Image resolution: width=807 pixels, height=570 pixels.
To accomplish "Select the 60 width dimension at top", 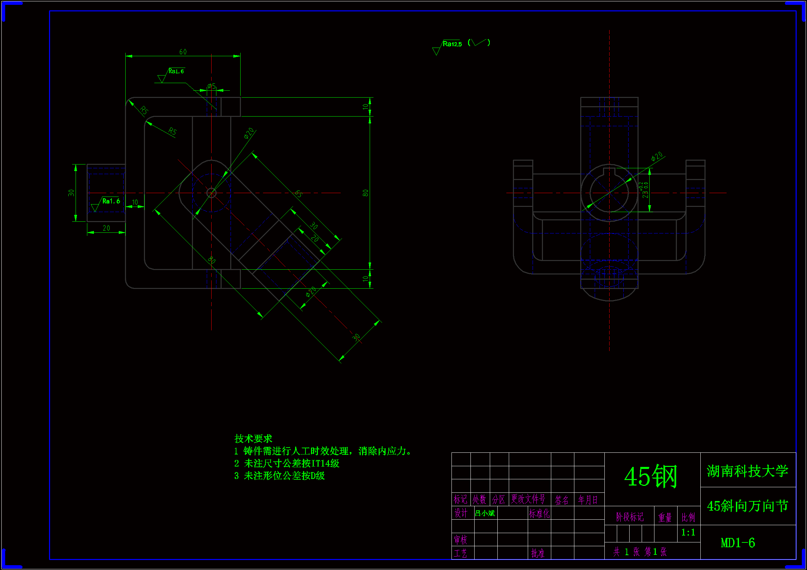I will tap(183, 52).
